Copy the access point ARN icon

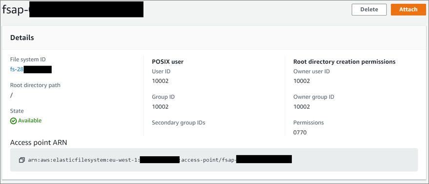click(22, 160)
